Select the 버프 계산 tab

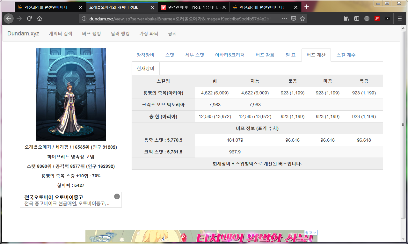pyautogui.click(x=316, y=55)
